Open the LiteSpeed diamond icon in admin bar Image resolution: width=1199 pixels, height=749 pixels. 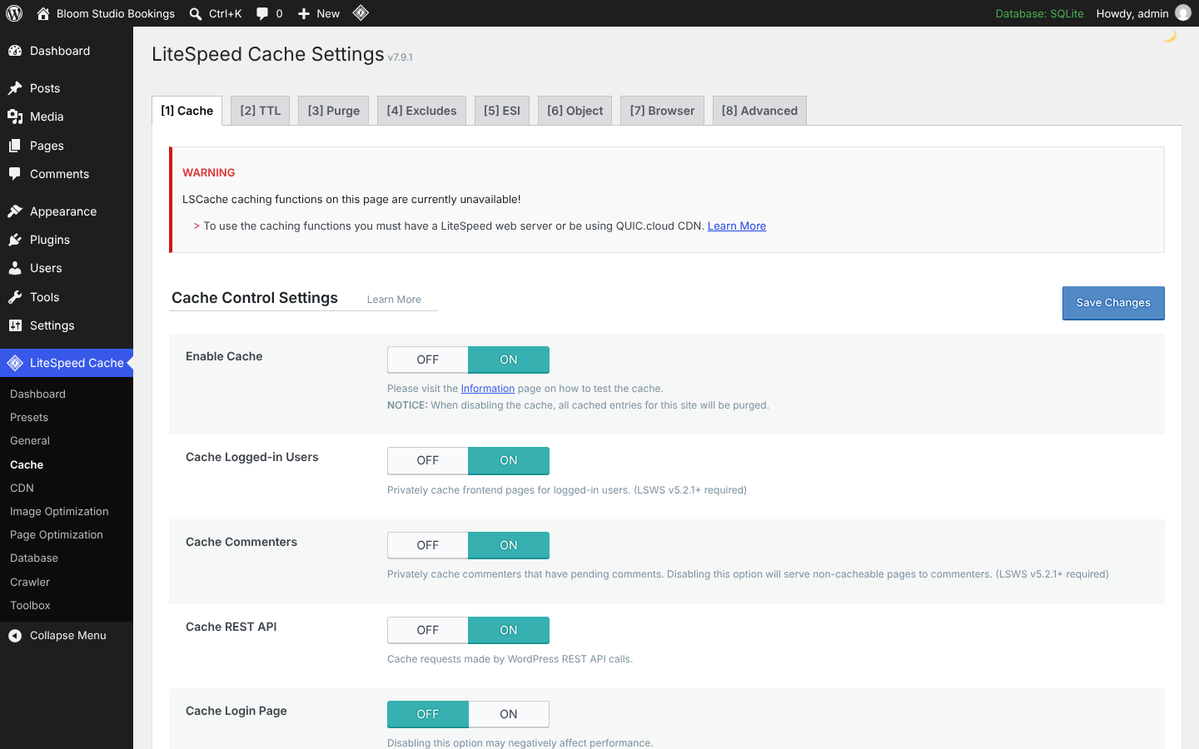click(x=361, y=12)
